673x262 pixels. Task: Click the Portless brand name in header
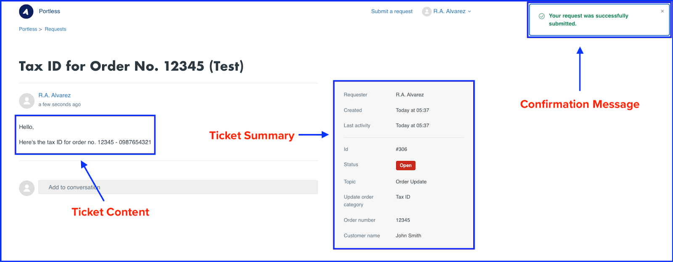[50, 11]
